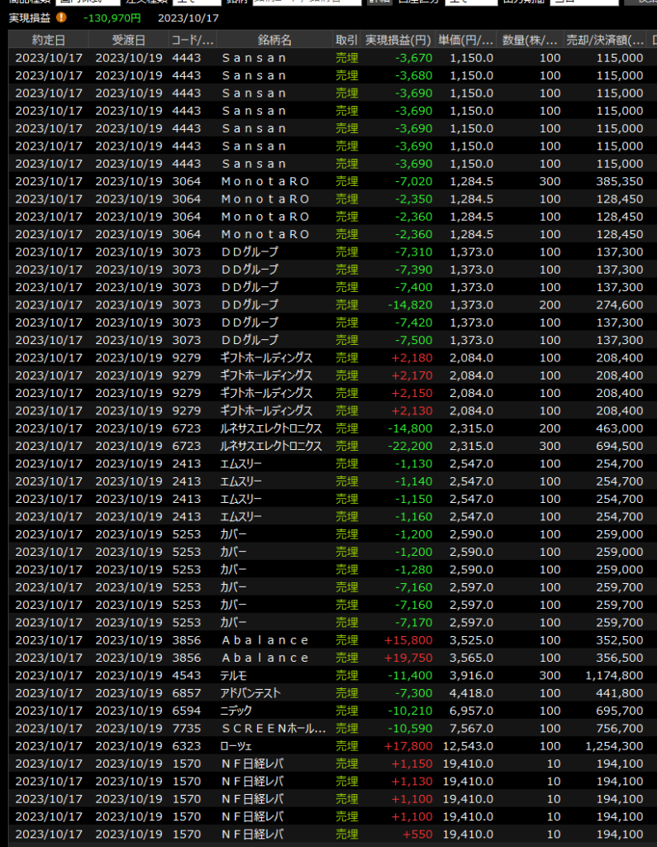Click the 実現損益(円) column header
Screen dimensions: 657x847
(x=399, y=40)
